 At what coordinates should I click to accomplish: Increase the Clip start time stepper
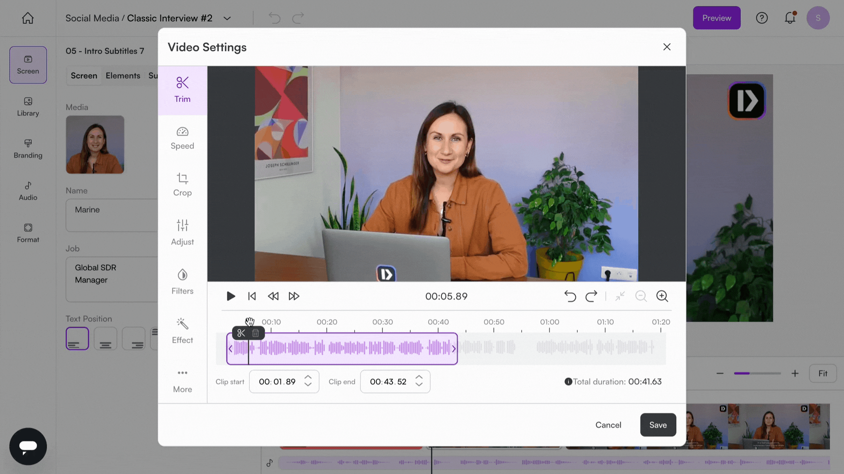pos(308,377)
